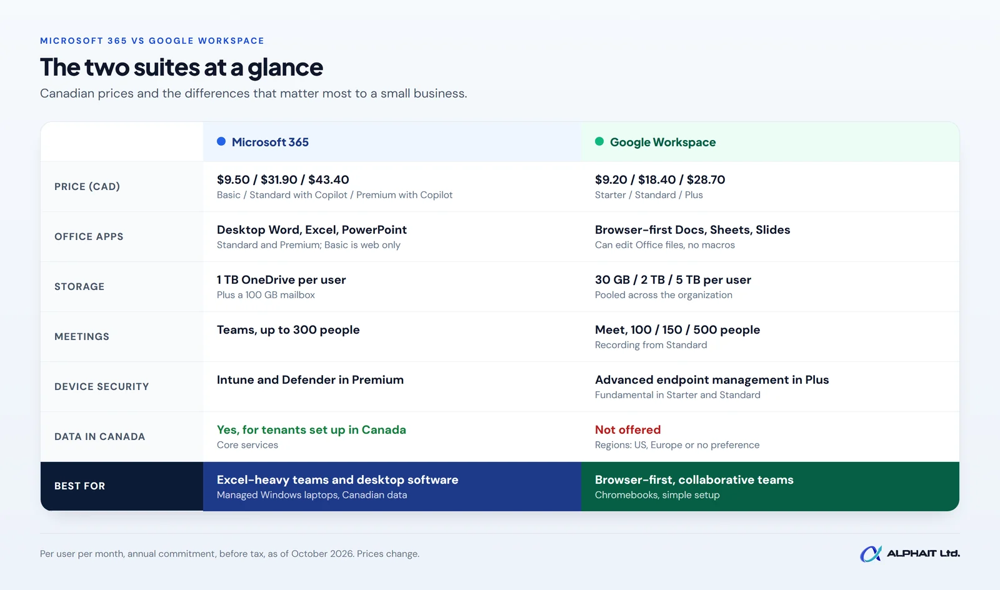
Task: Click the green "Yes, for tenants set up in Canada"
Action: pyautogui.click(x=311, y=429)
